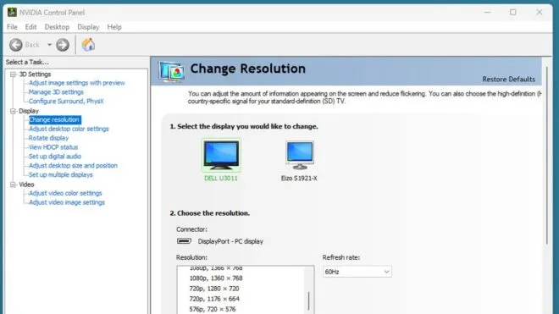
Task: Open the Refresh rate 60Hz dropdown
Action: coord(357,272)
